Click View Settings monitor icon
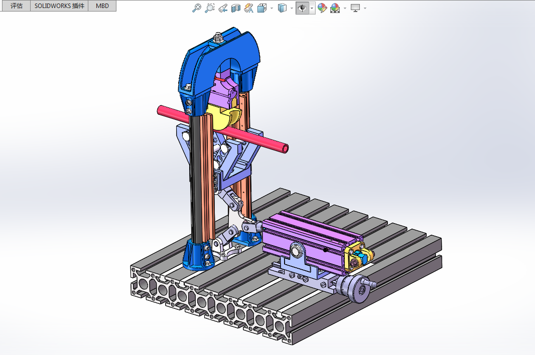 (355, 8)
